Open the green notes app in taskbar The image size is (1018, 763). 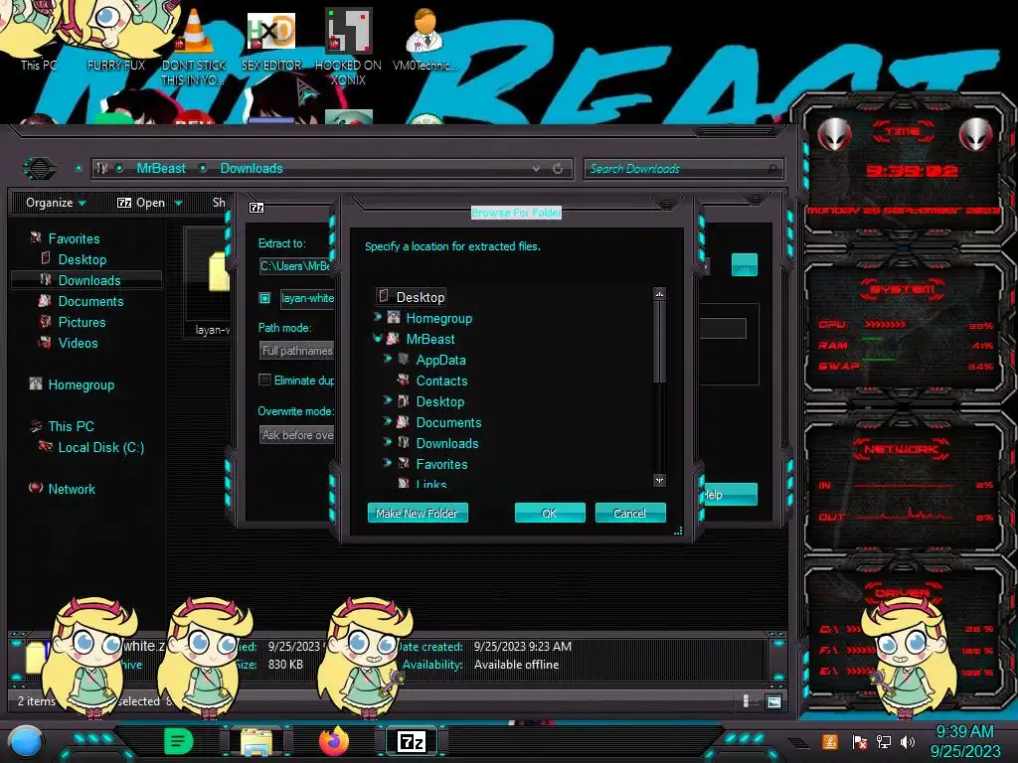pos(179,741)
